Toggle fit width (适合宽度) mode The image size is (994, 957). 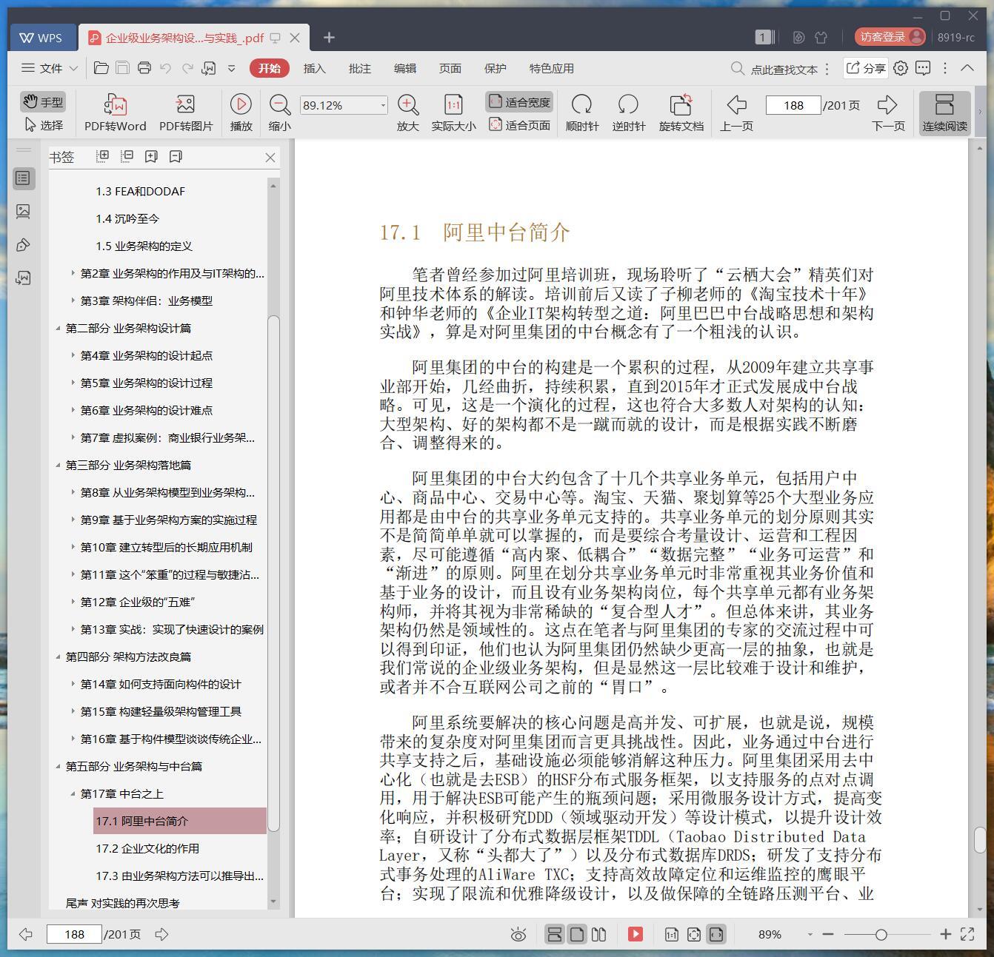point(520,102)
